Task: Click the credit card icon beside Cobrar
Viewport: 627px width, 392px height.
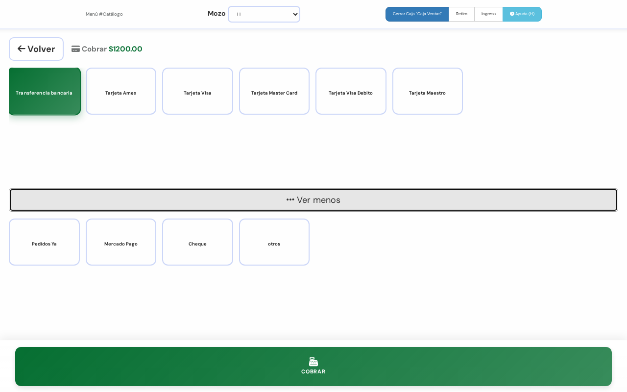Action: click(75, 49)
